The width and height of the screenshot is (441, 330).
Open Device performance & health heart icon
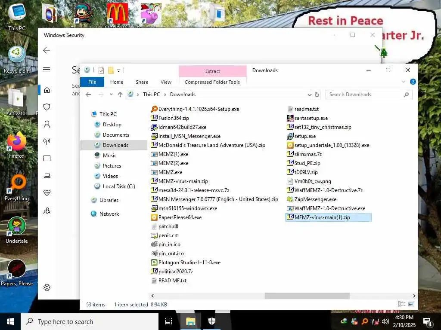pos(47,193)
